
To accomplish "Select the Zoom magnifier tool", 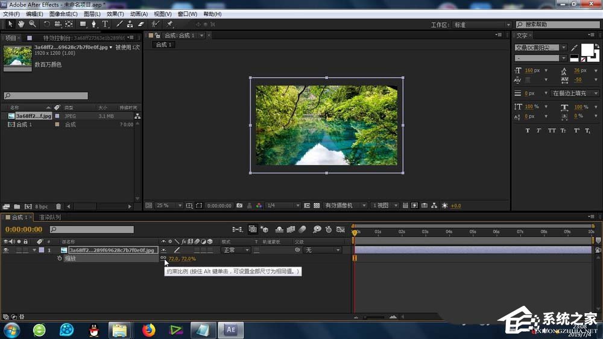I will tap(32, 24).
